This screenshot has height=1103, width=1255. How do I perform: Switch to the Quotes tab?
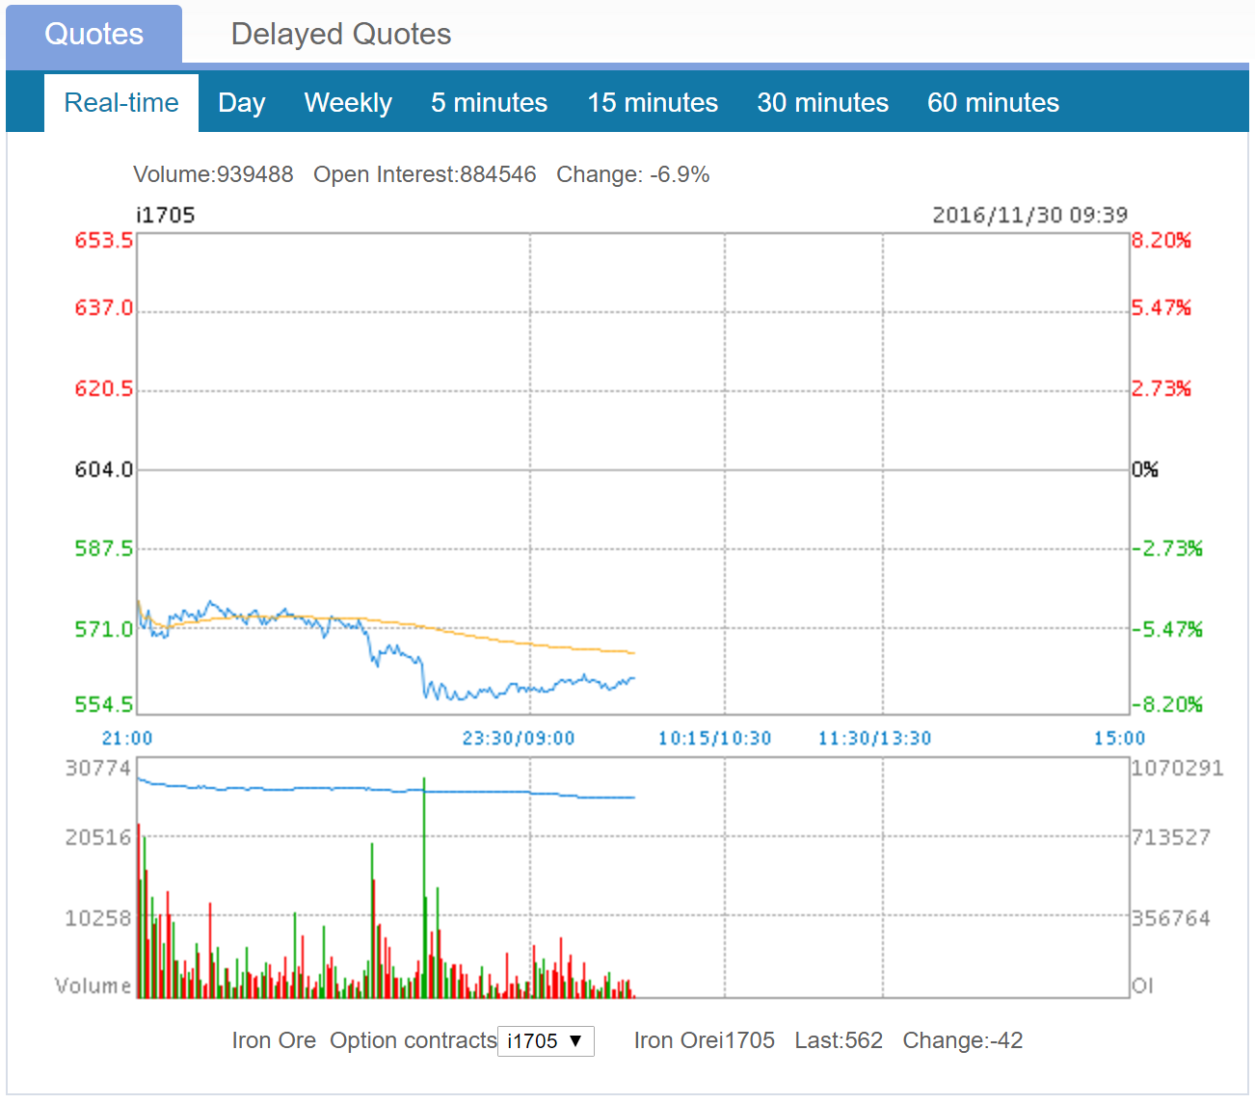(x=93, y=35)
